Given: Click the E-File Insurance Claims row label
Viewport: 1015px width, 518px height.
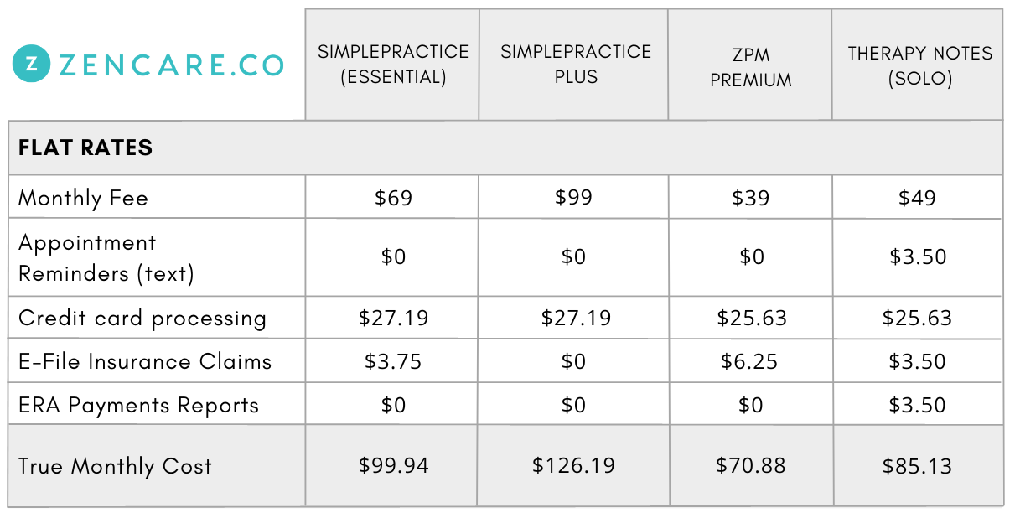Looking at the screenshot, I should pos(145,361).
